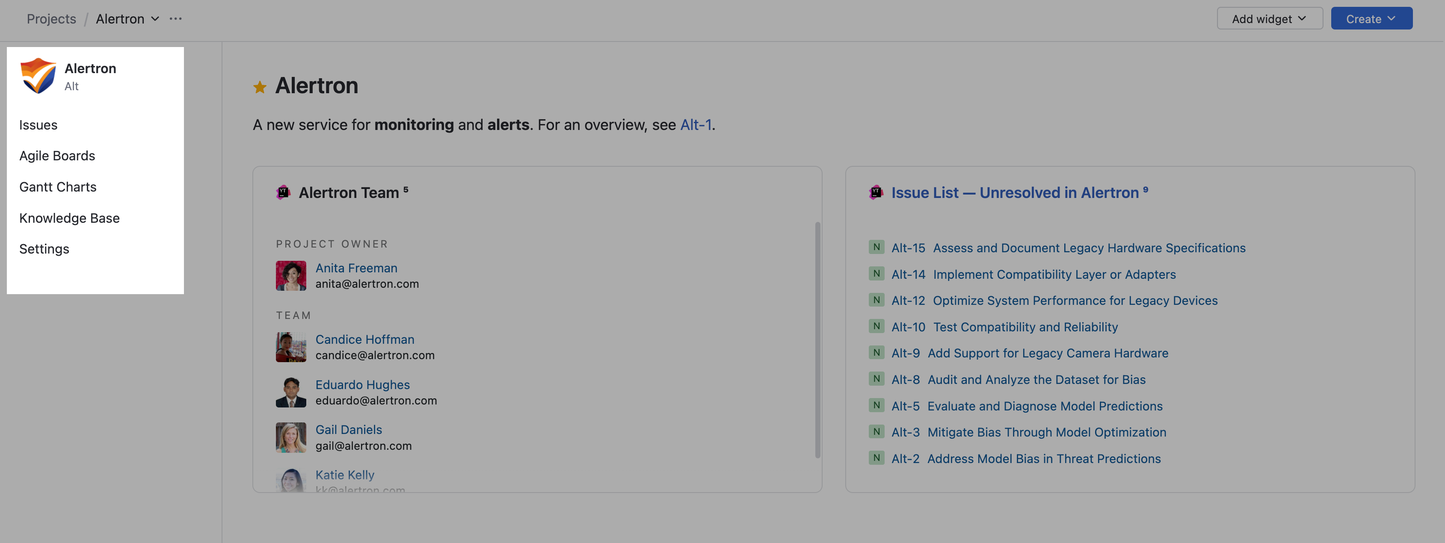Click the Alt-9 issue ID

point(905,354)
